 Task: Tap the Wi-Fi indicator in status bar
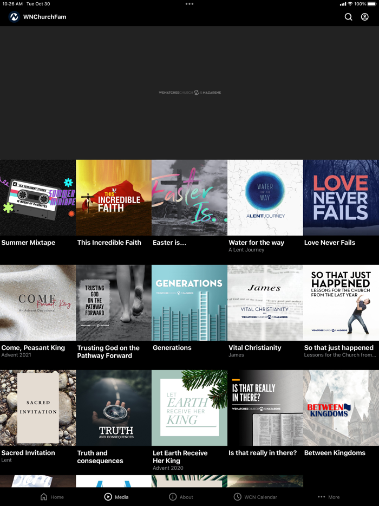(x=350, y=4)
